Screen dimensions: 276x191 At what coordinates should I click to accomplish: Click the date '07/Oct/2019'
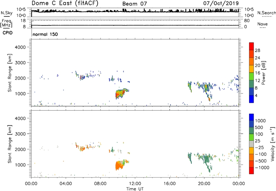pyautogui.click(x=221, y=3)
